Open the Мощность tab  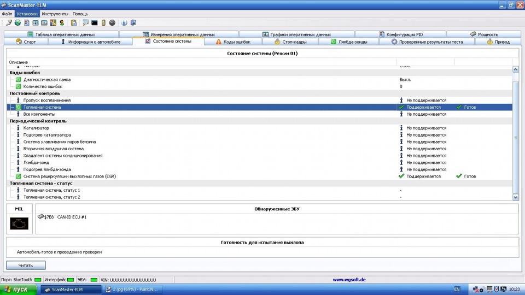[x=484, y=34]
